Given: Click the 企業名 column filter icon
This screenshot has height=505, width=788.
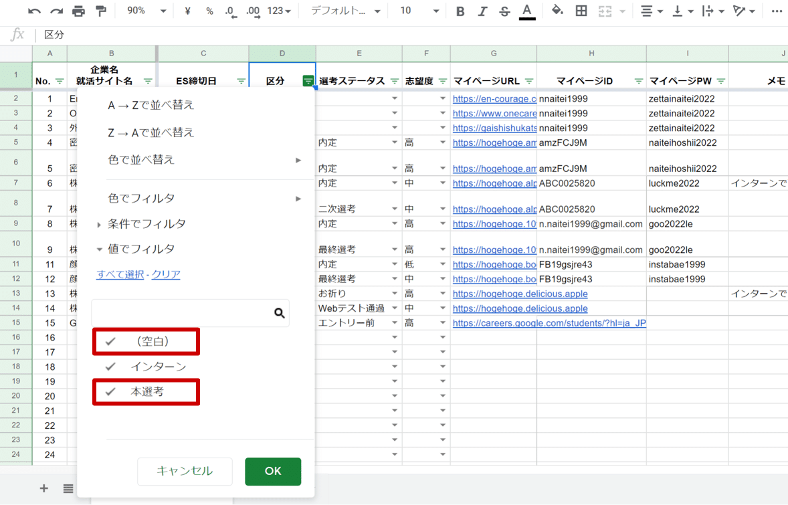Looking at the screenshot, I should 148,81.
